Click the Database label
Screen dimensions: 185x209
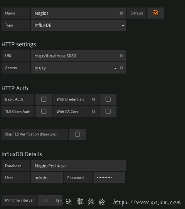(13, 166)
